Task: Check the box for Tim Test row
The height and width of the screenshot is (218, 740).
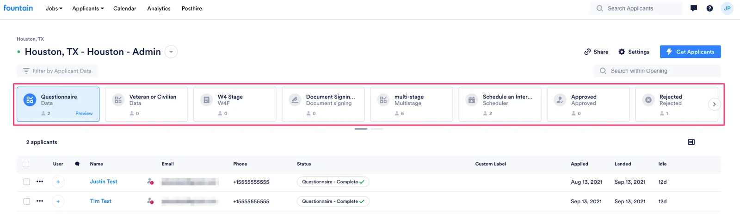Action: pos(26,201)
